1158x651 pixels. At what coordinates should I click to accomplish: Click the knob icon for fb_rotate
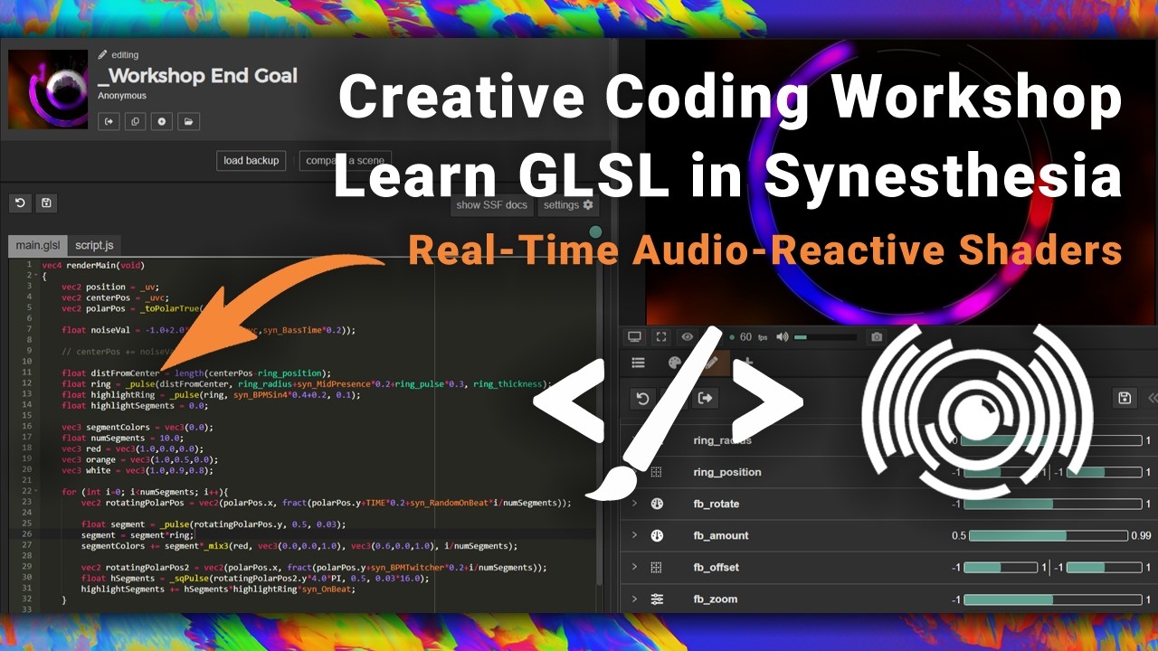(x=657, y=504)
